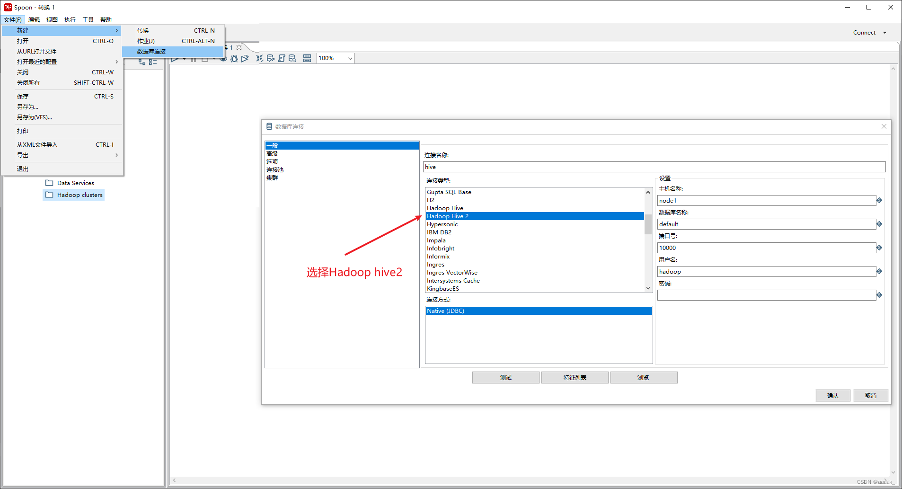Click the show results pane icon
The height and width of the screenshot is (489, 902).
[x=307, y=58]
